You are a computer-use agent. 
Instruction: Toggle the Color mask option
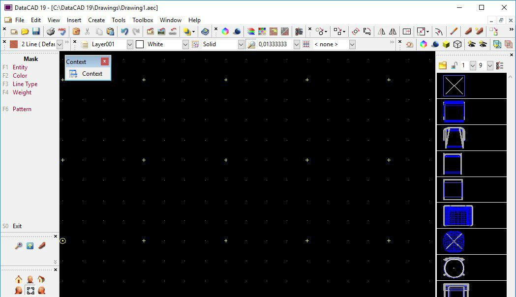[20, 76]
